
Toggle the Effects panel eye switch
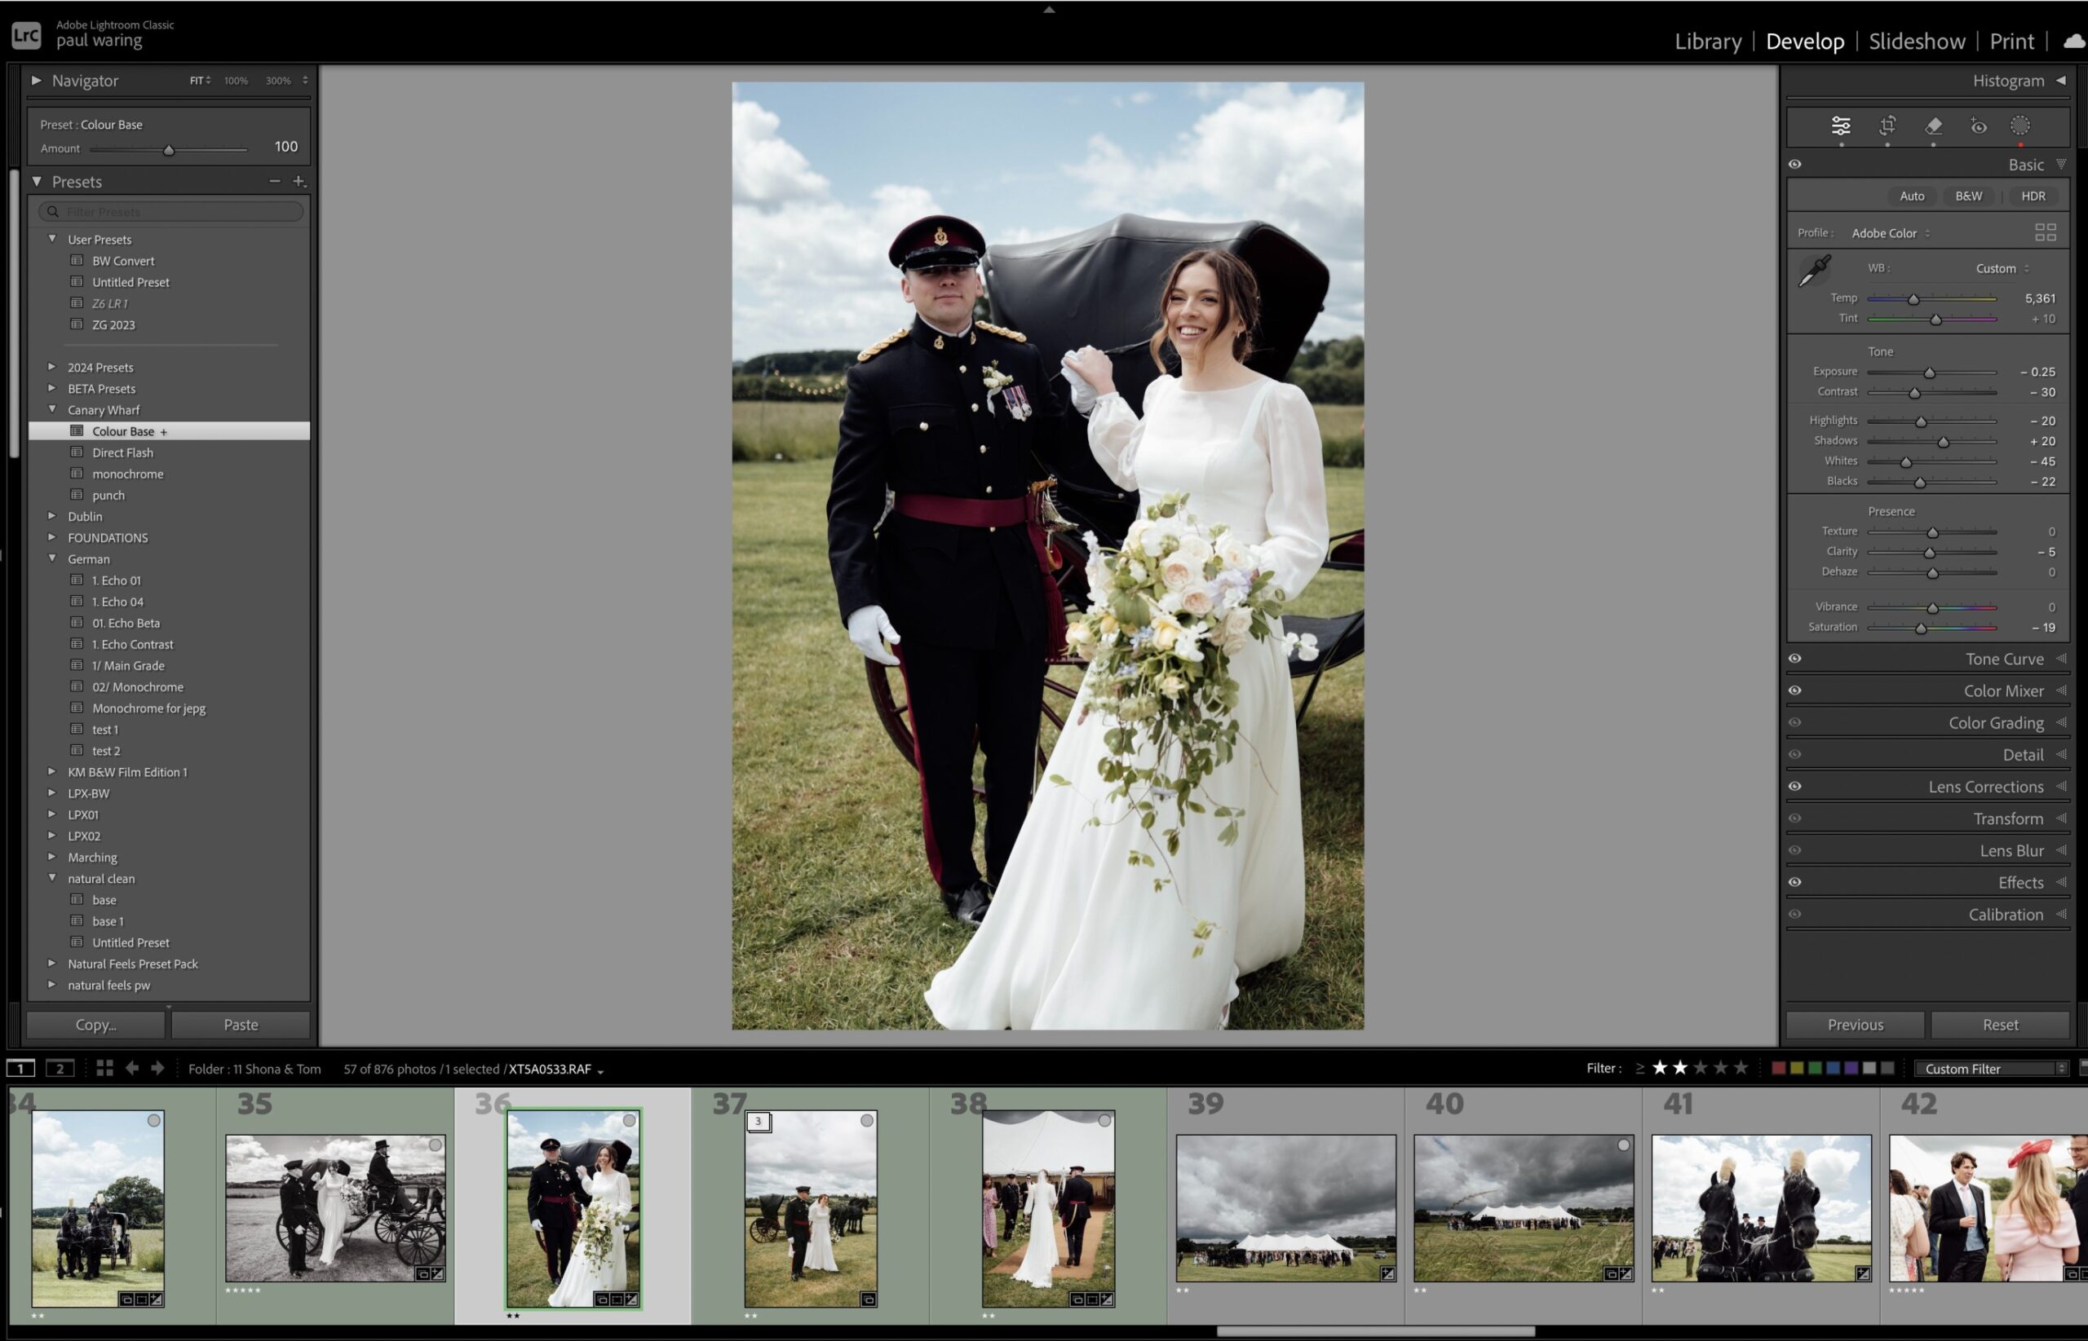1794,882
